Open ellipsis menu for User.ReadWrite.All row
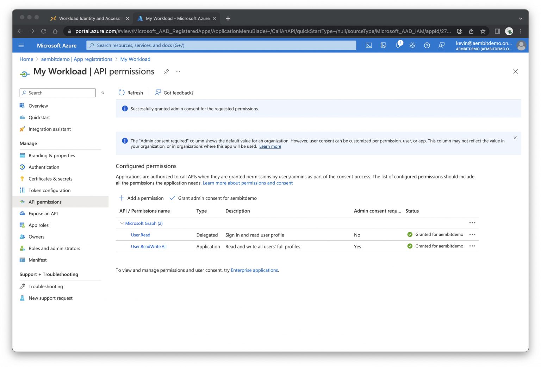 click(x=472, y=246)
